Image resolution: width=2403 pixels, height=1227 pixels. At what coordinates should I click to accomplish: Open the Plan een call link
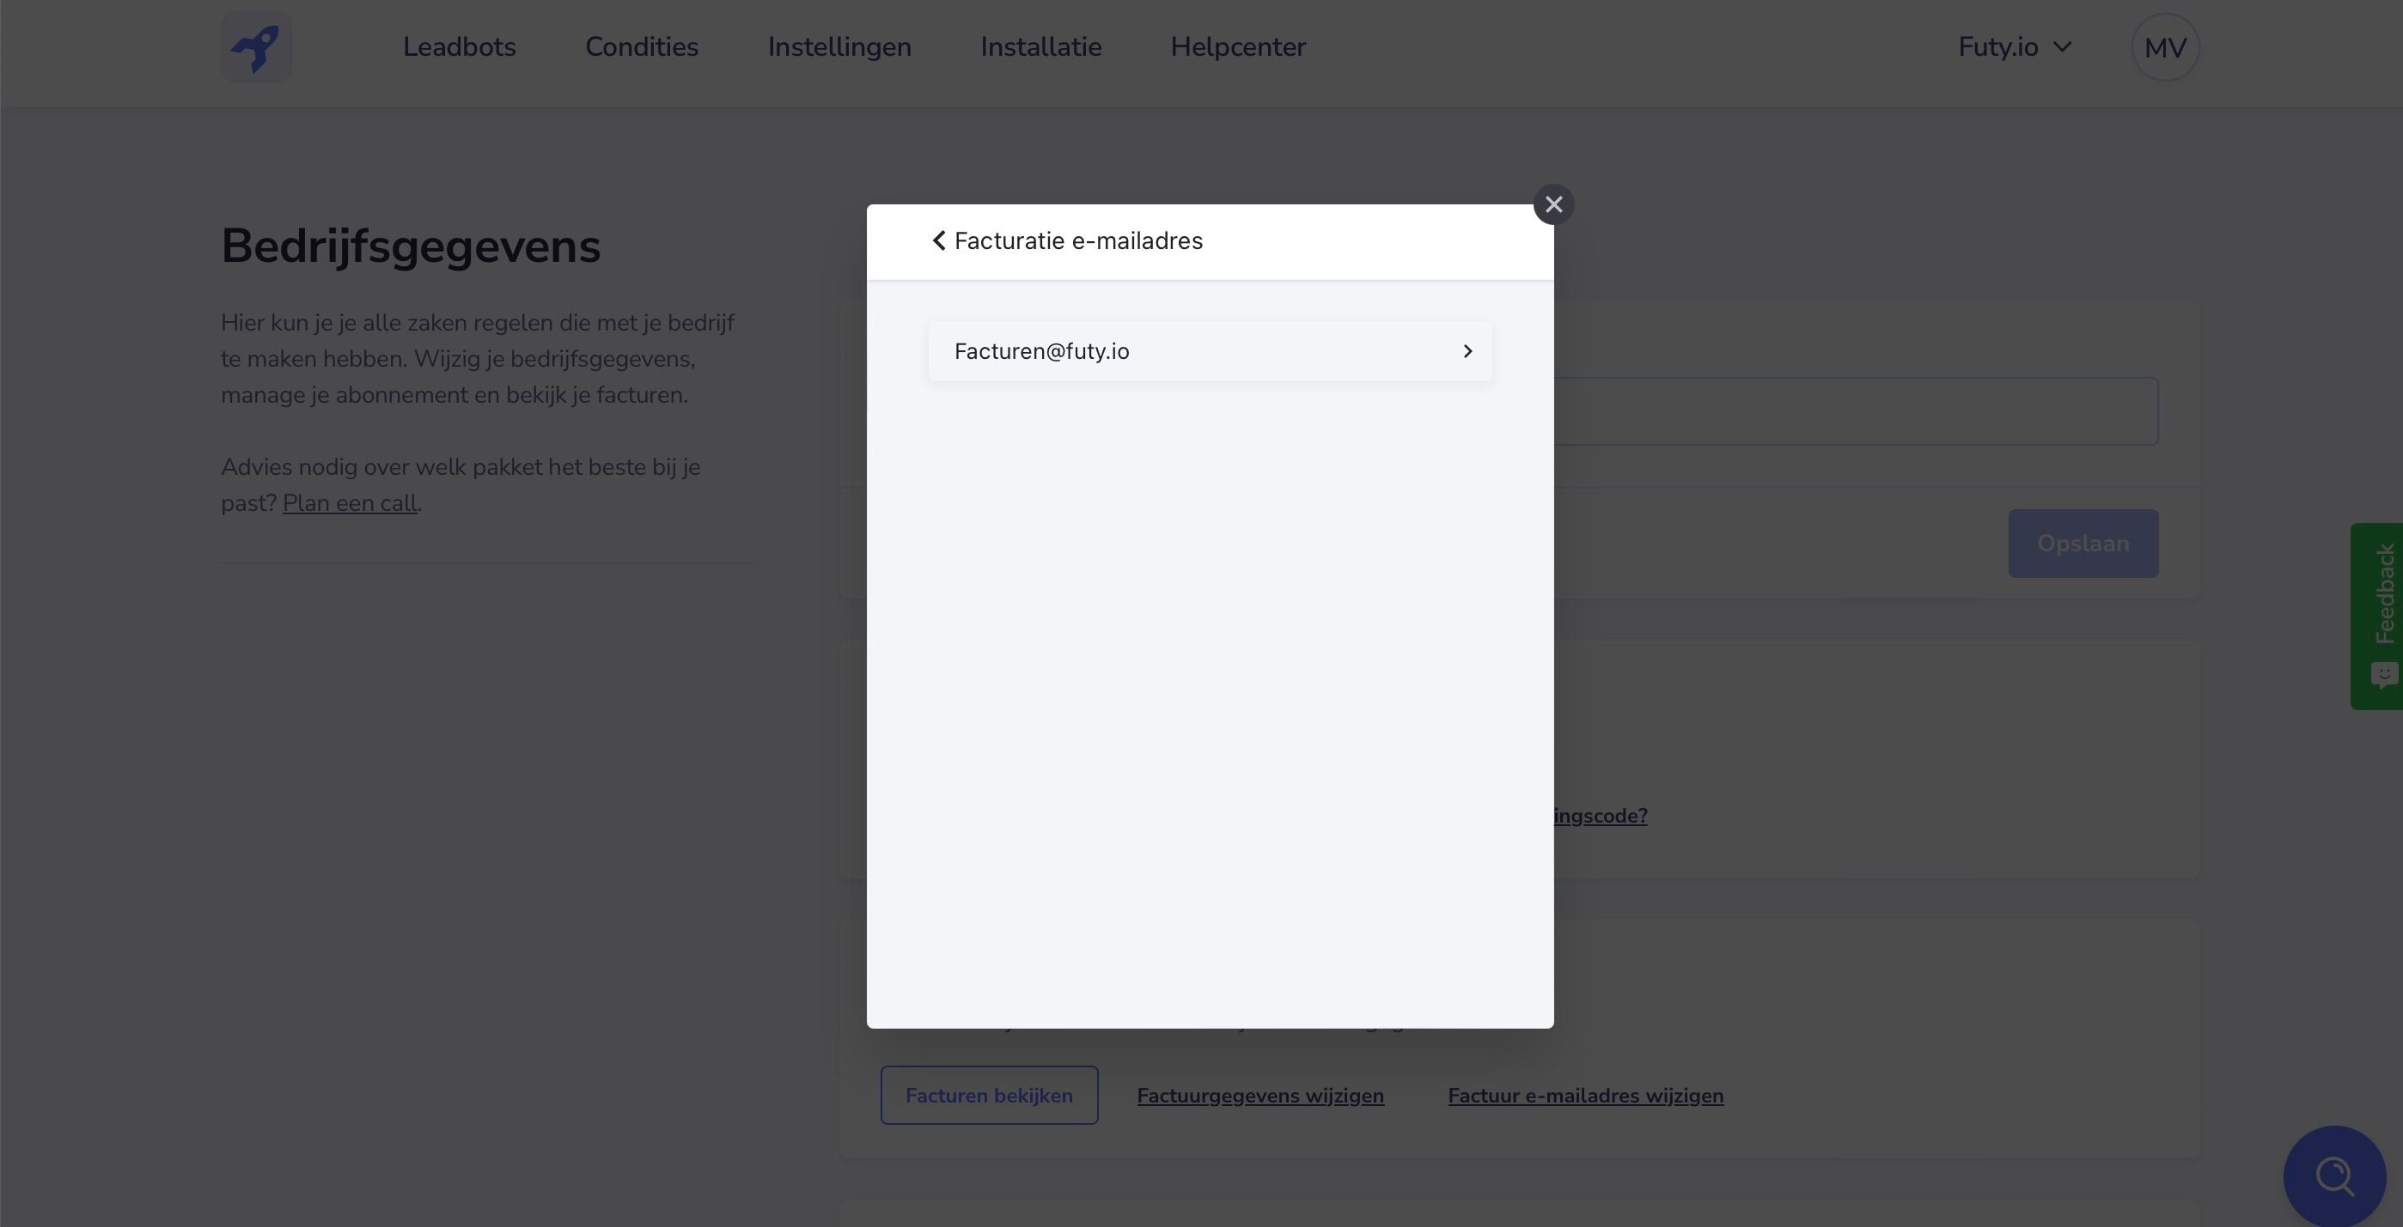pyautogui.click(x=350, y=502)
